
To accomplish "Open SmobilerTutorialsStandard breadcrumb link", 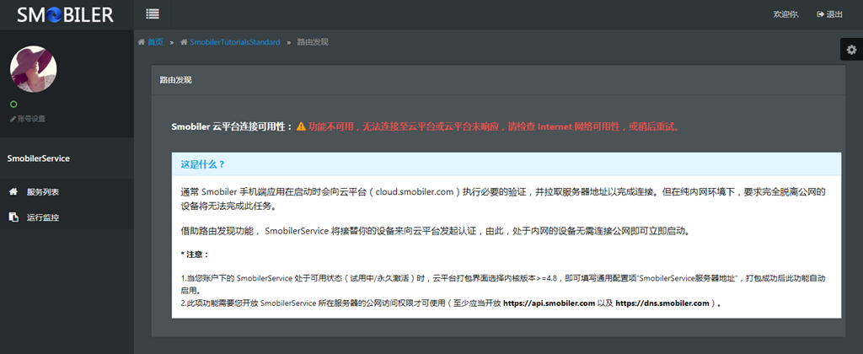I will pos(234,42).
